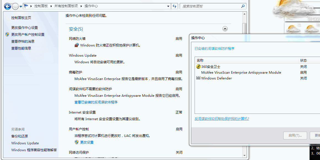Open 更改设置 under 用户帐户控制

click(87, 142)
